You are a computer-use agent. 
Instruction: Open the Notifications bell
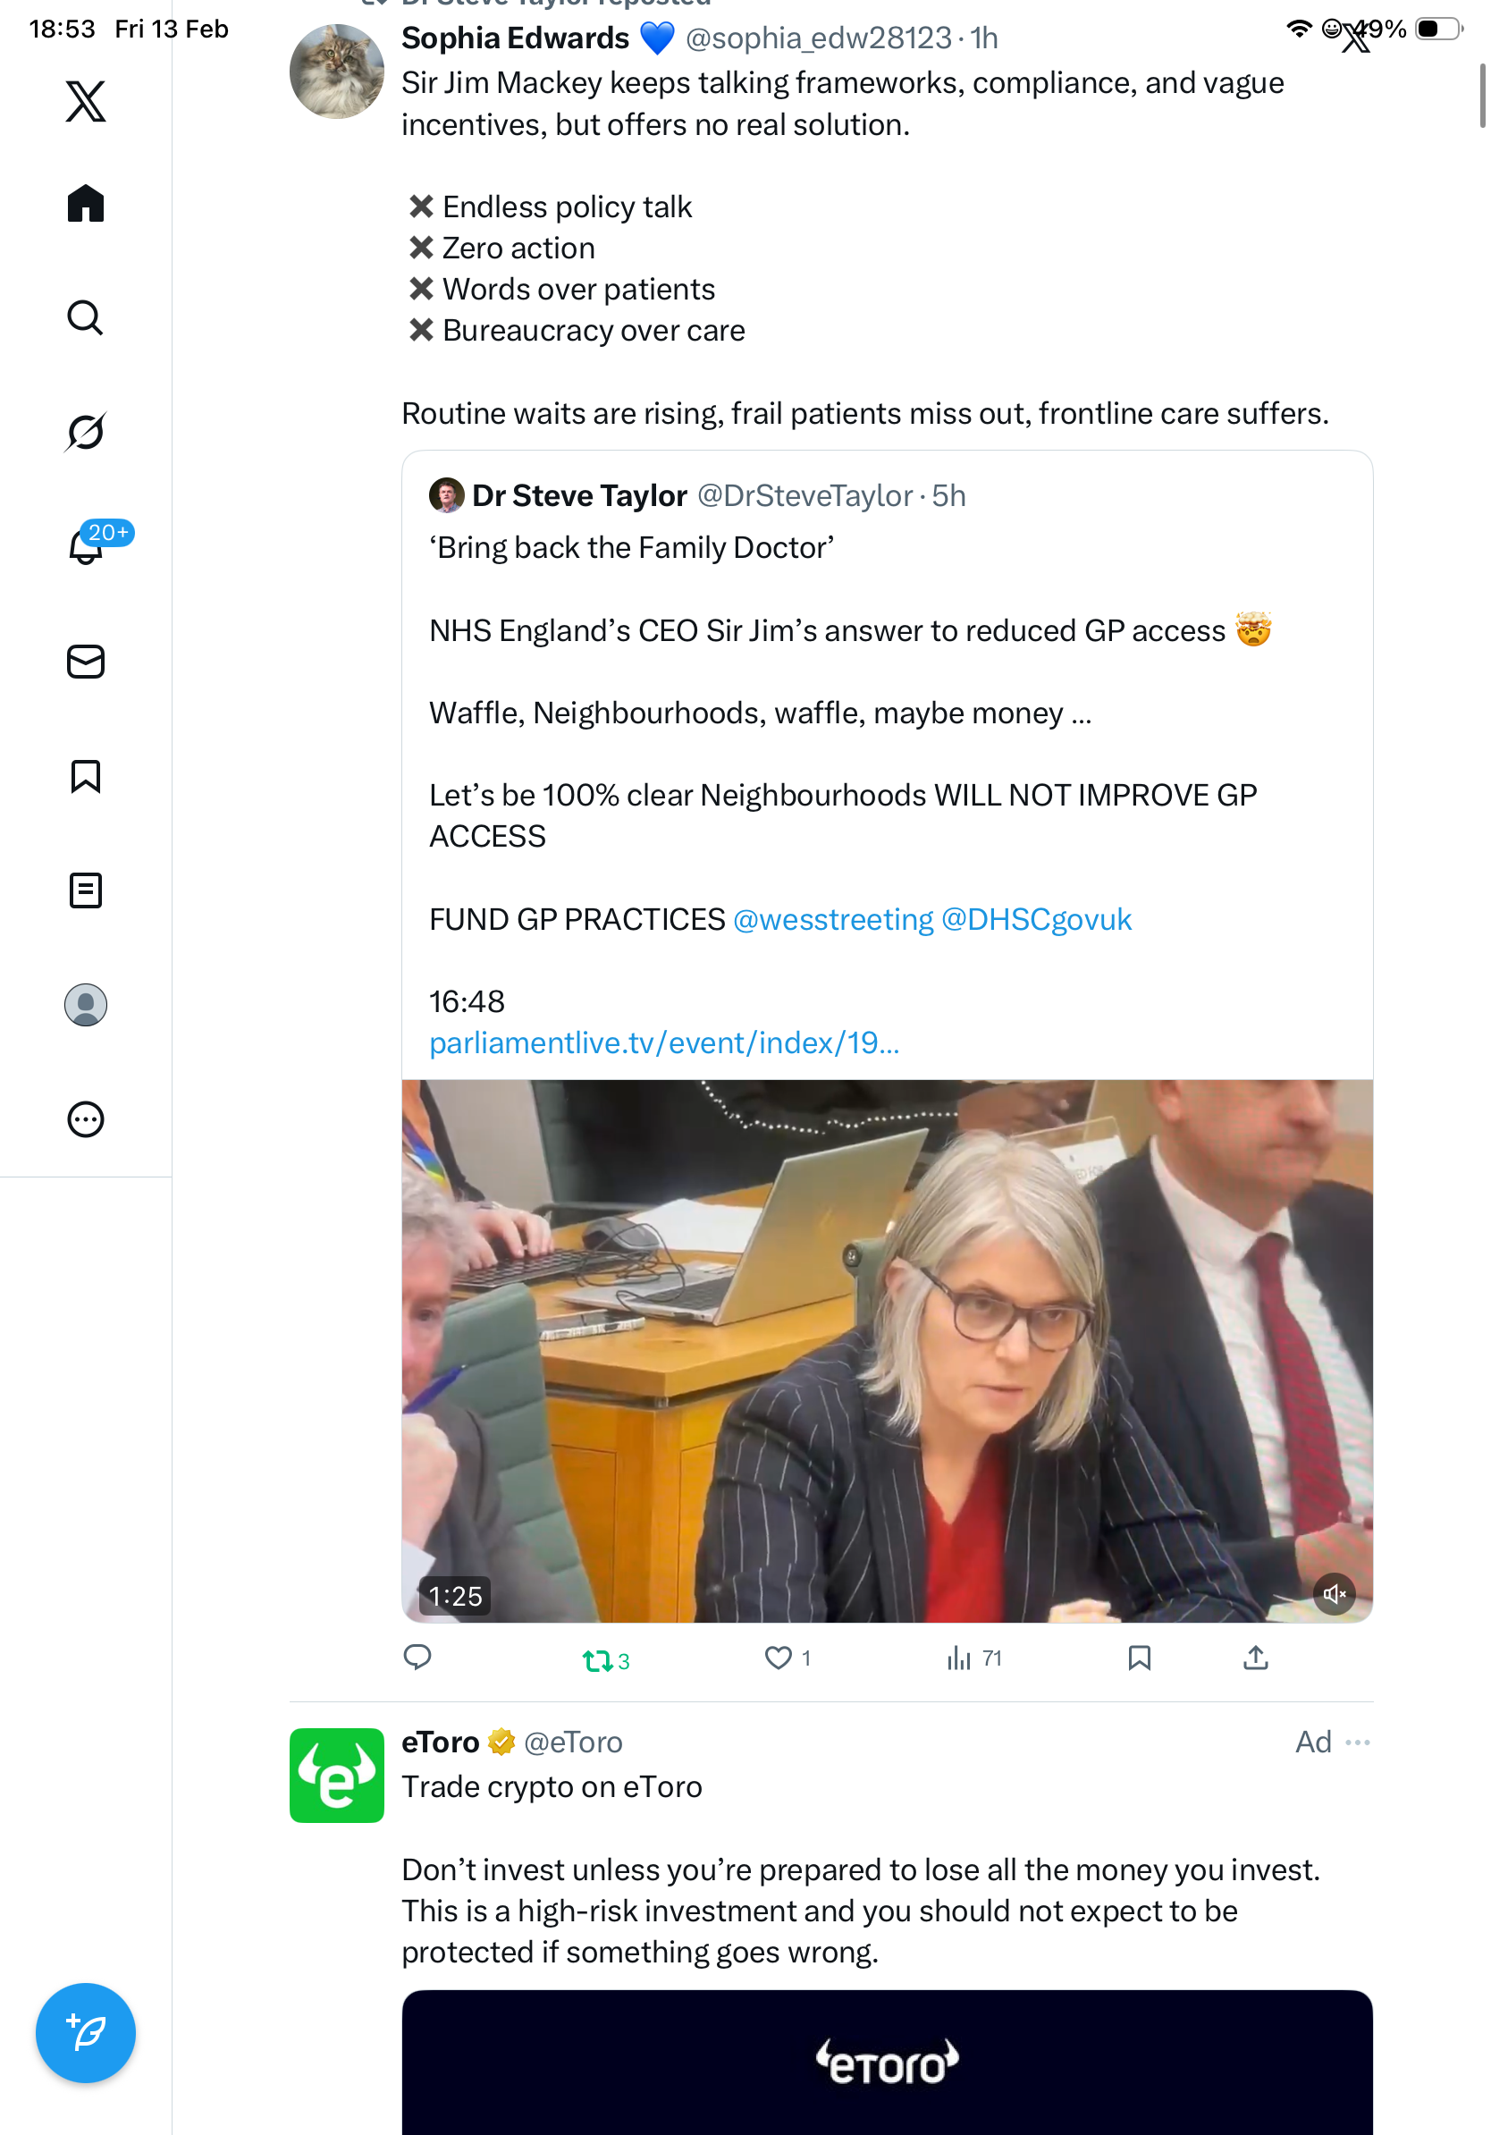coord(86,547)
